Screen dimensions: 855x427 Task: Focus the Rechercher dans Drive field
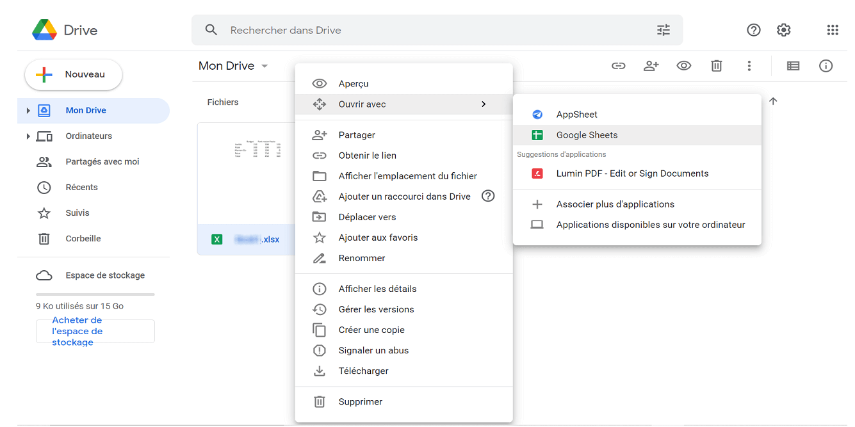click(437, 30)
